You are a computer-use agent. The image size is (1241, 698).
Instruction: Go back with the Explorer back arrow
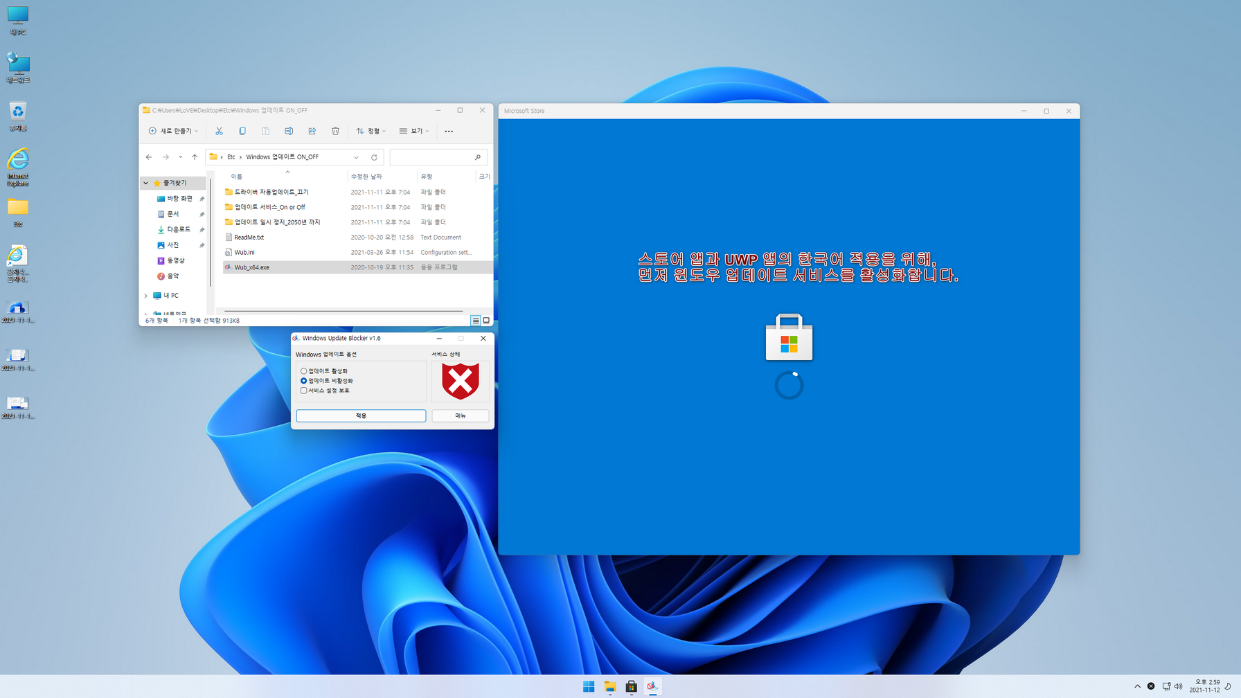149,157
